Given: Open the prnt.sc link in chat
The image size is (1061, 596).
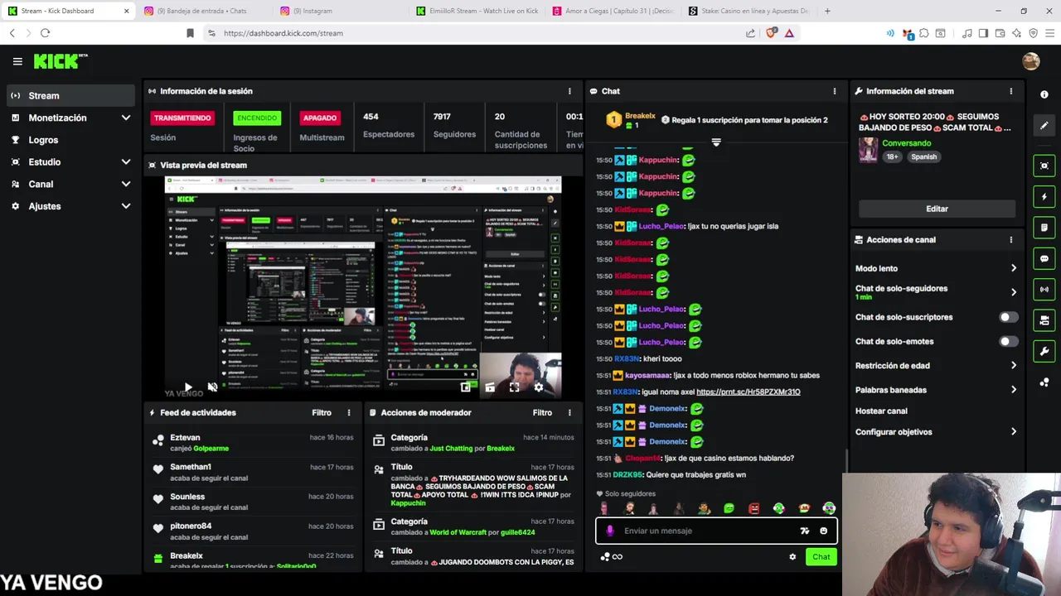Looking at the screenshot, I should tap(748, 392).
